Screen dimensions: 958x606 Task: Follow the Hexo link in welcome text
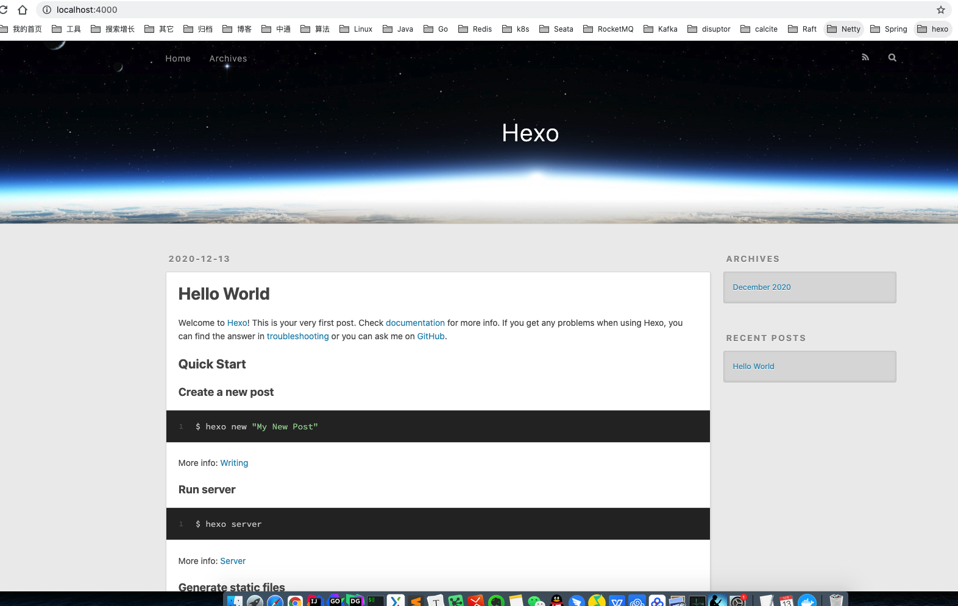coord(237,323)
